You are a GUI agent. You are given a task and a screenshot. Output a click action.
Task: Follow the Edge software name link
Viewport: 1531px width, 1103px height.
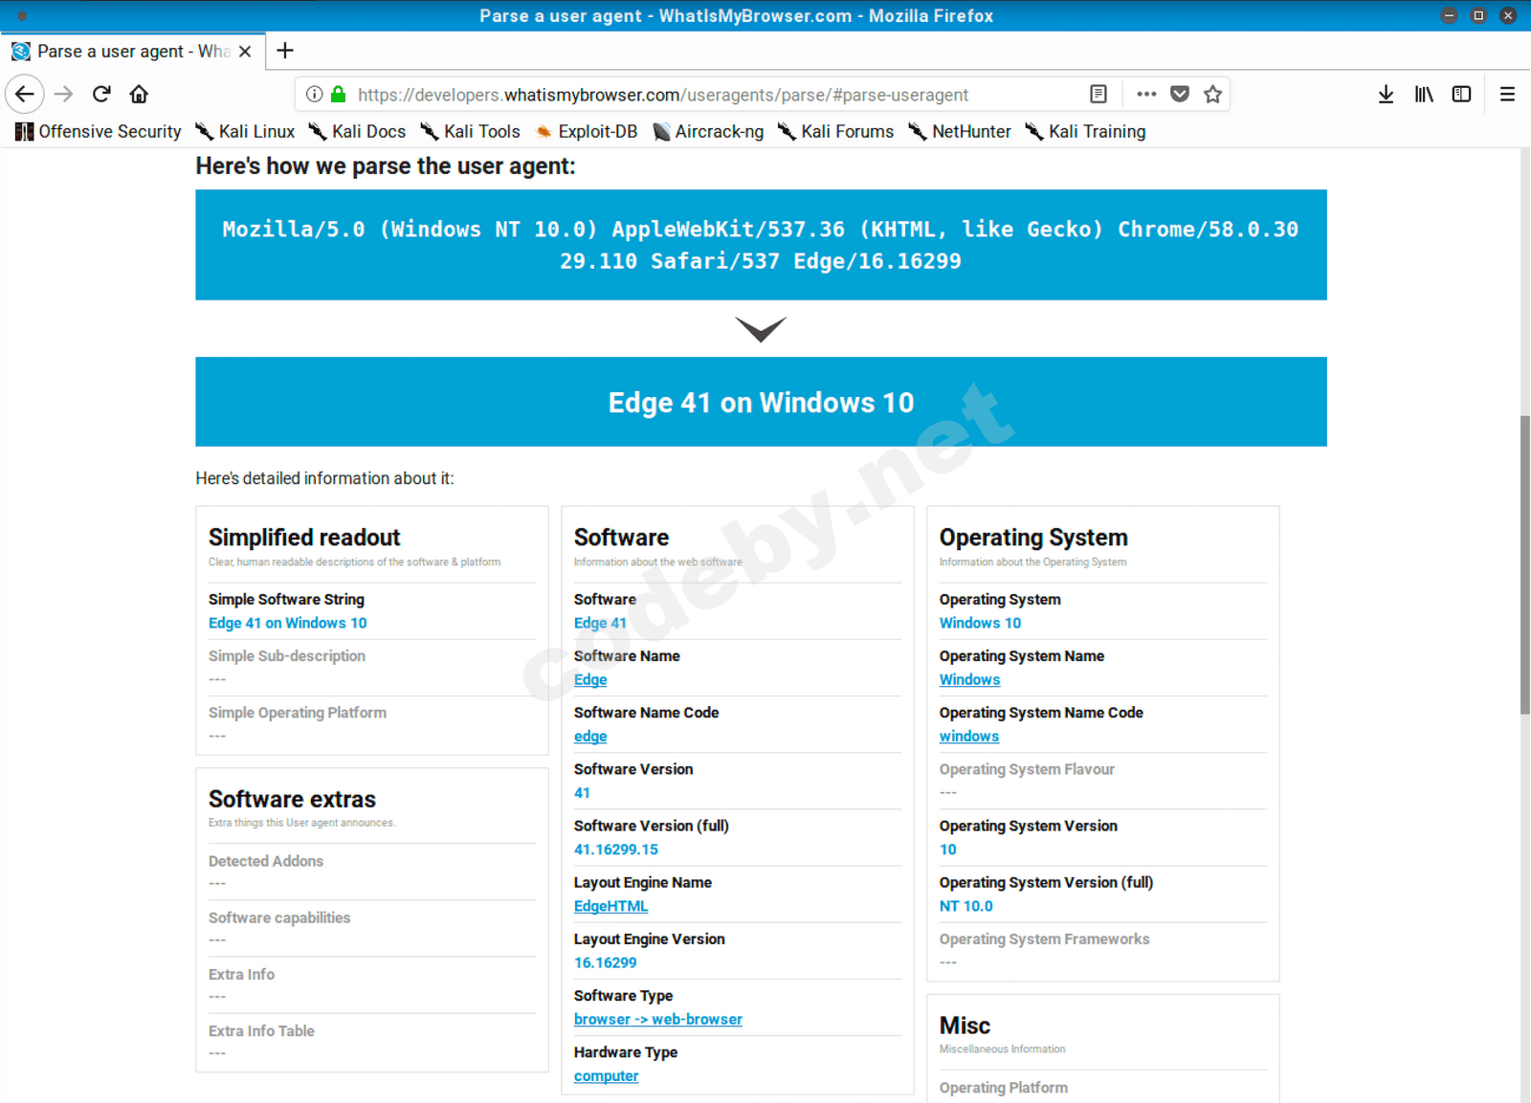click(x=590, y=679)
